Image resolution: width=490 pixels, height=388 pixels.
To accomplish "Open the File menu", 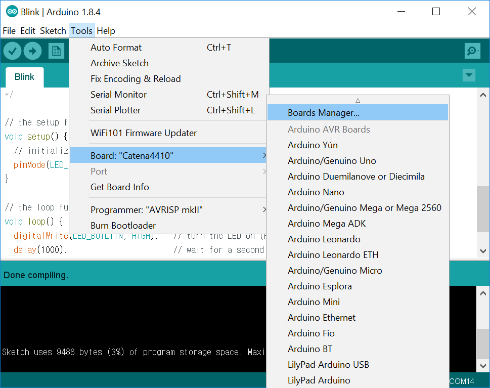I will tap(10, 31).
